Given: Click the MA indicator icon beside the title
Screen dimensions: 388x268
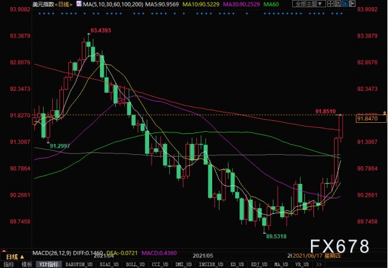Looking at the screenshot, I should click(79, 4).
